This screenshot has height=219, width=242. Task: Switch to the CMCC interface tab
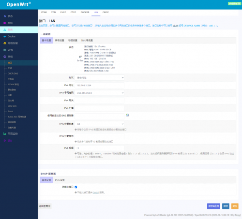point(106,12)
